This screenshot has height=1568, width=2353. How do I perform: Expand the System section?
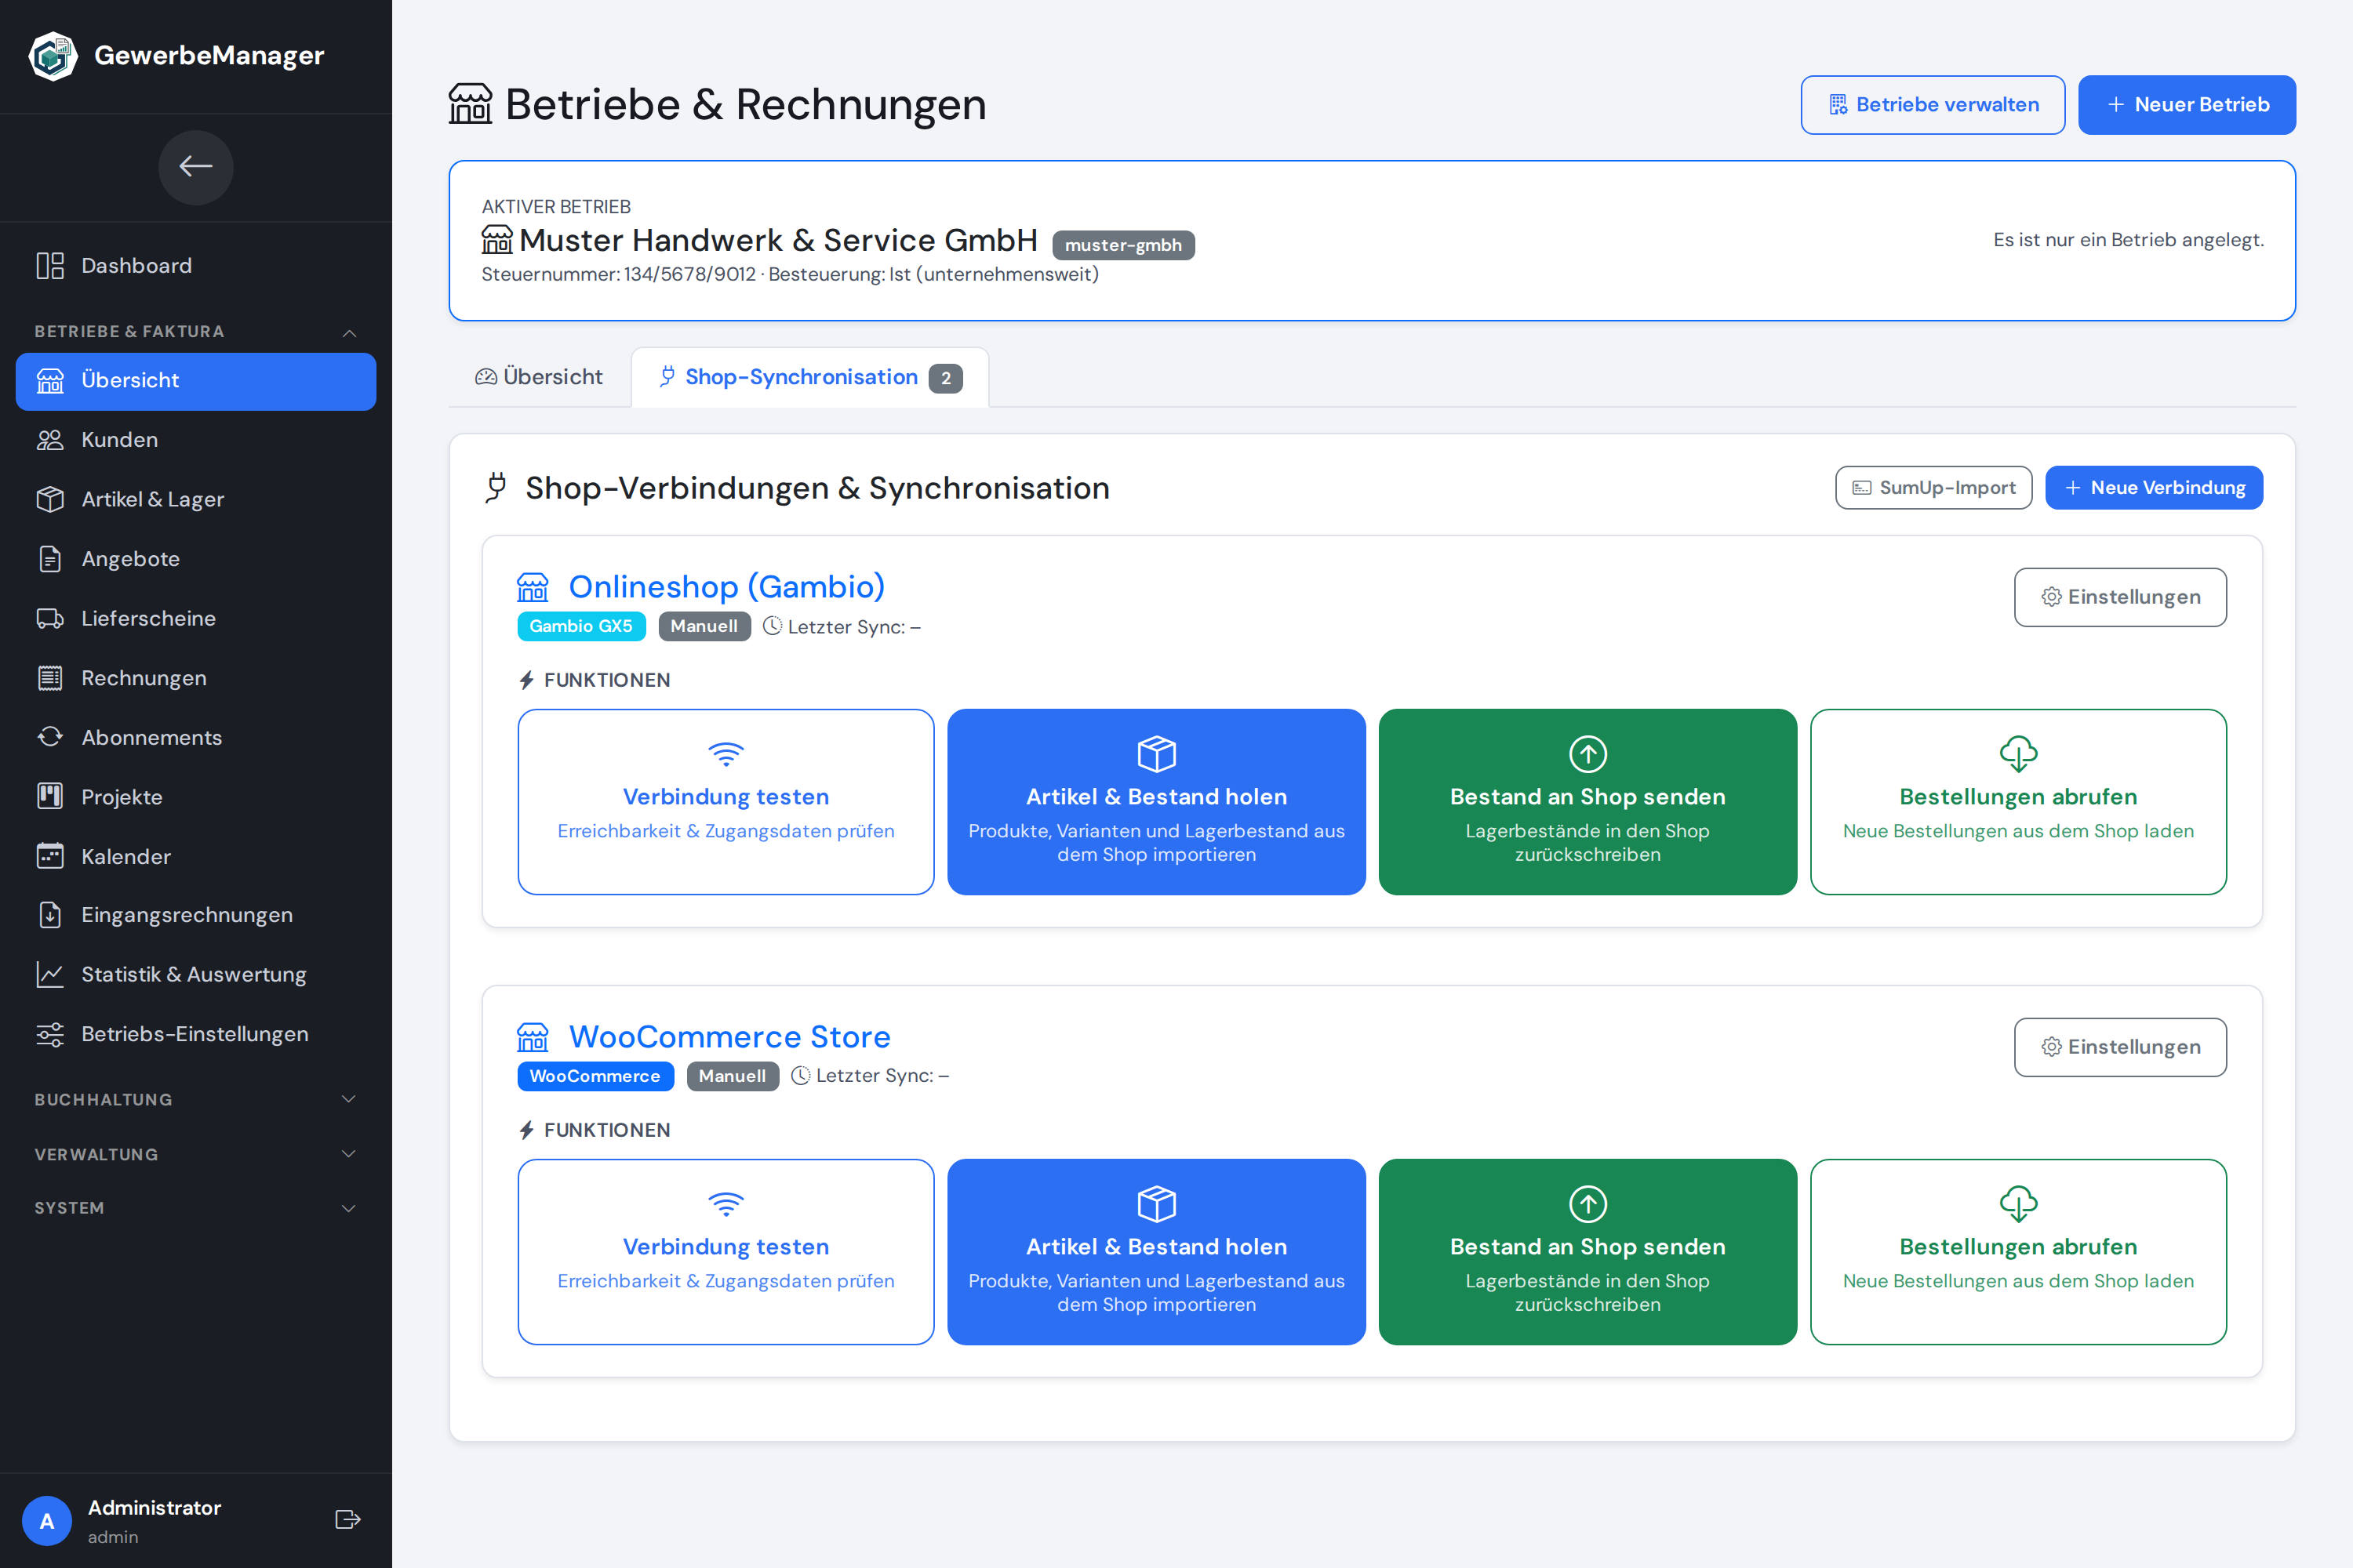(196, 1208)
